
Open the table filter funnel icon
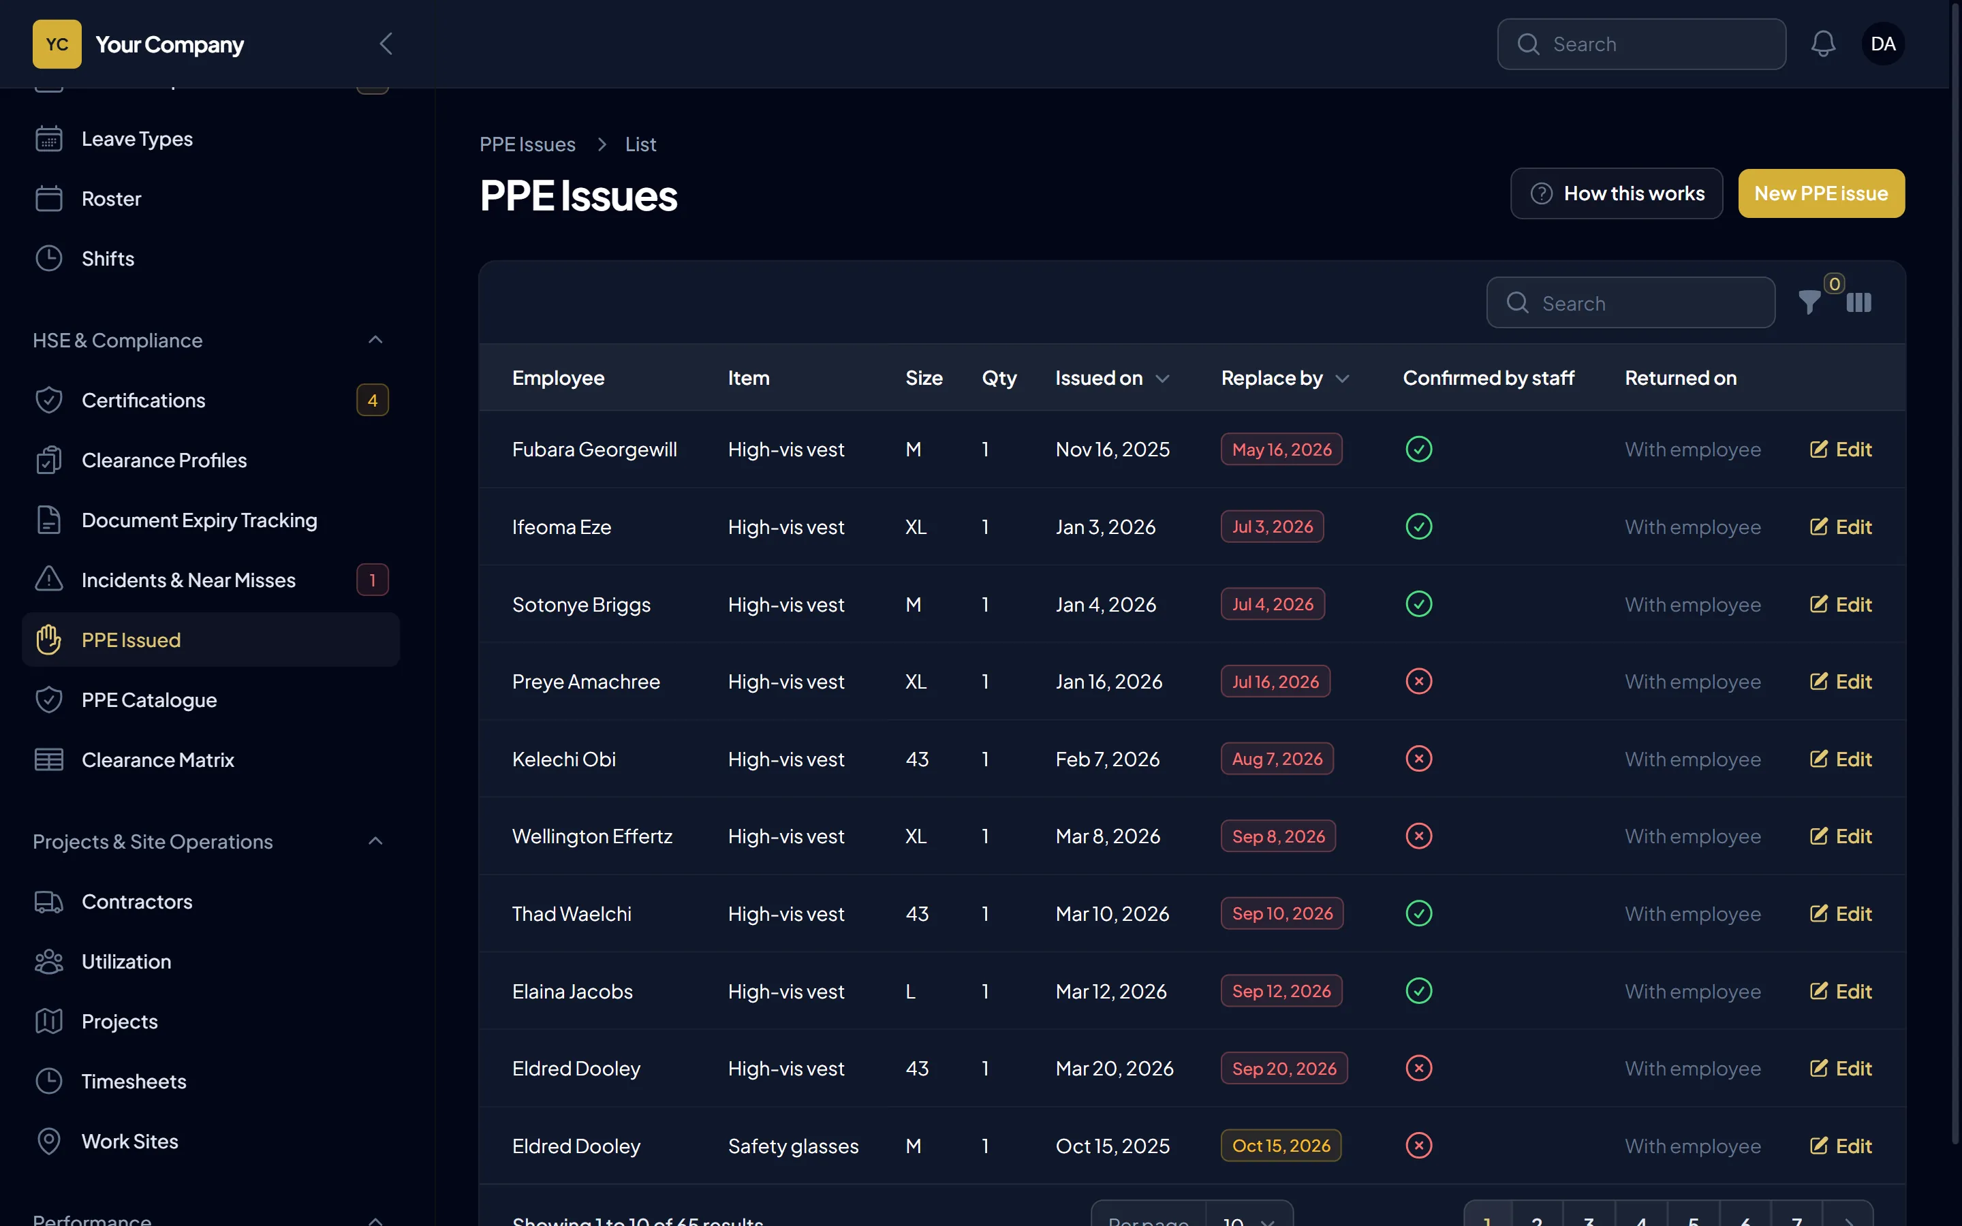click(1809, 302)
